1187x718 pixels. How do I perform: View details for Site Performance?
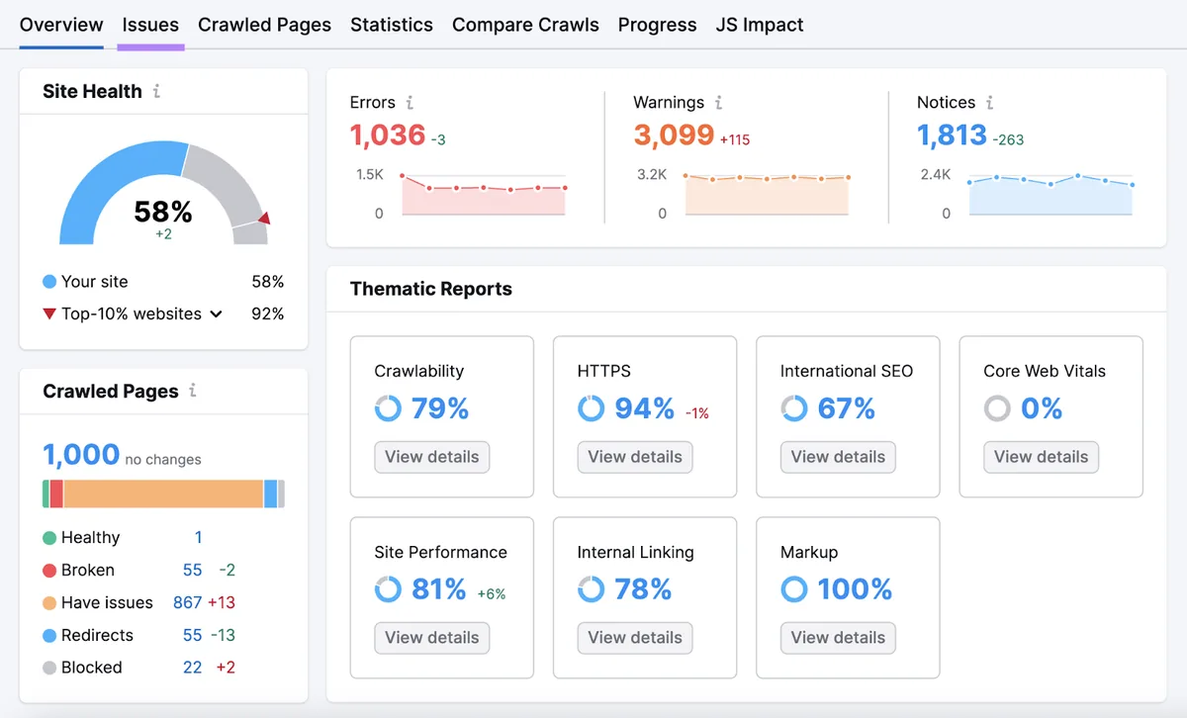(x=432, y=638)
